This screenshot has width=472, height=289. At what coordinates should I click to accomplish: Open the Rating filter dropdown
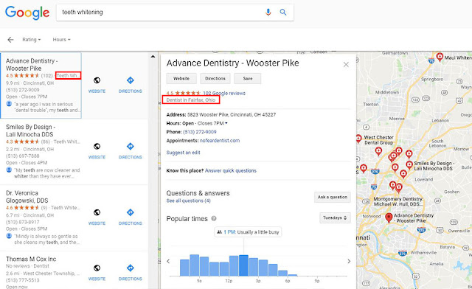[x=31, y=39]
